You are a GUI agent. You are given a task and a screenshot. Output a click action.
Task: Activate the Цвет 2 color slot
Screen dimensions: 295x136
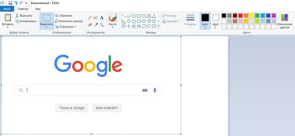coord(216,21)
